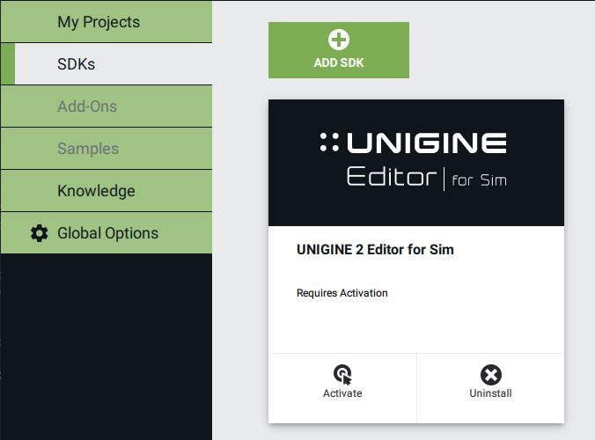This screenshot has height=440, width=595.
Task: Go to the Samples section
Action: click(107, 149)
